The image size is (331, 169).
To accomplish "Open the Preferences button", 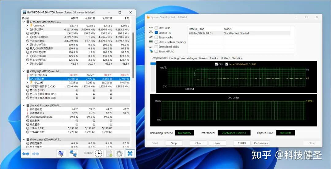I will (261, 143).
